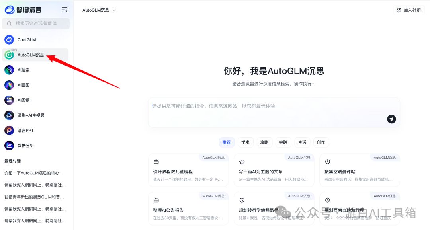Click the 清言PPT icon
This screenshot has height=230, width=430.
tap(9, 130)
